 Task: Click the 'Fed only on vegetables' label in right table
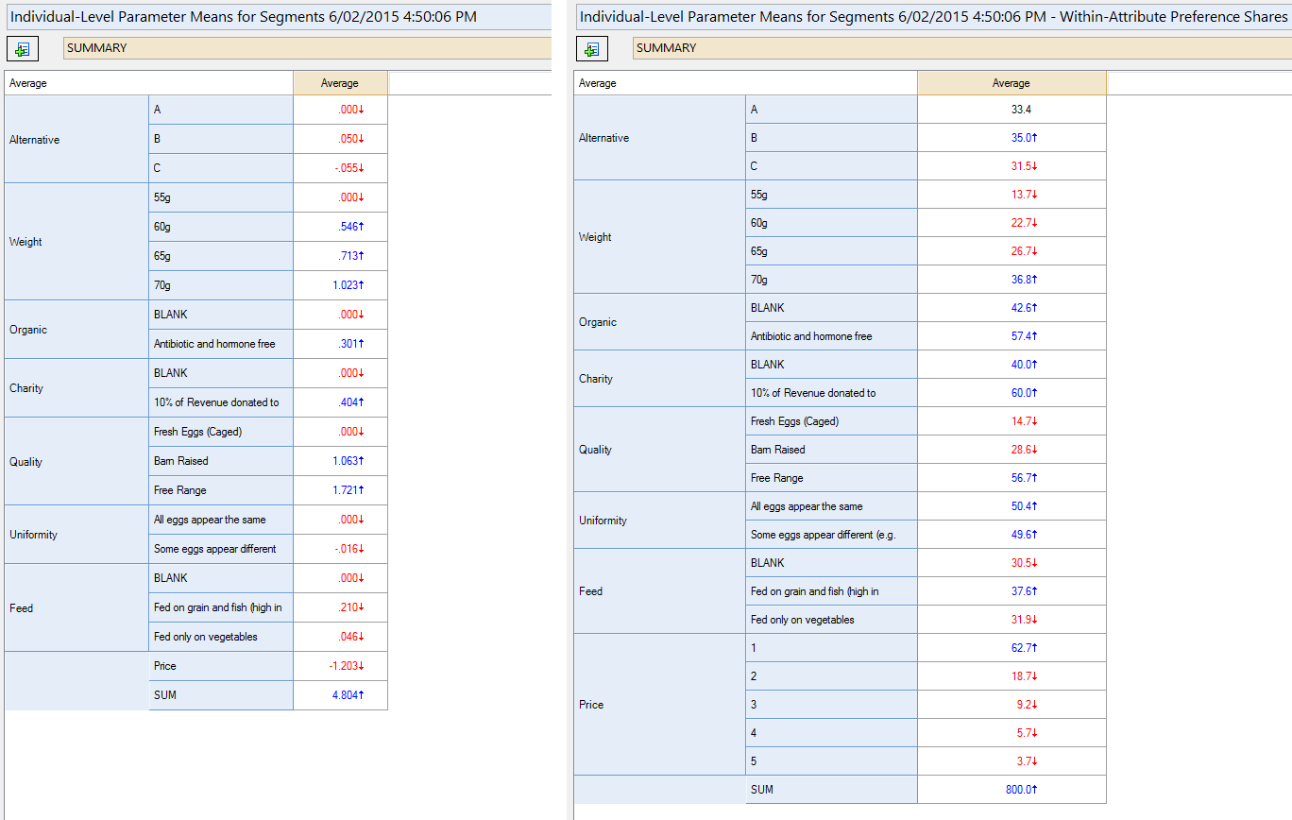tap(802, 620)
